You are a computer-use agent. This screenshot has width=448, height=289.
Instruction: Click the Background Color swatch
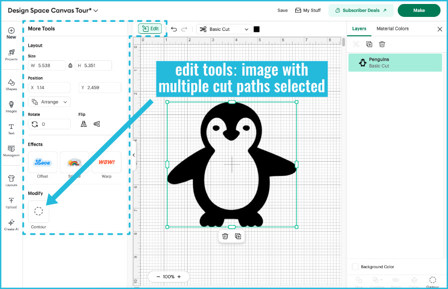(355, 267)
